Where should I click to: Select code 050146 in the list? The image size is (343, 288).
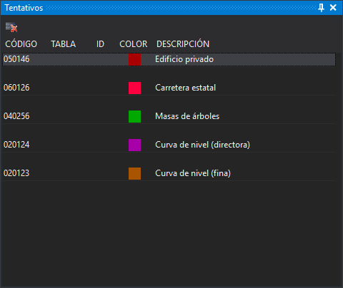tap(16, 59)
